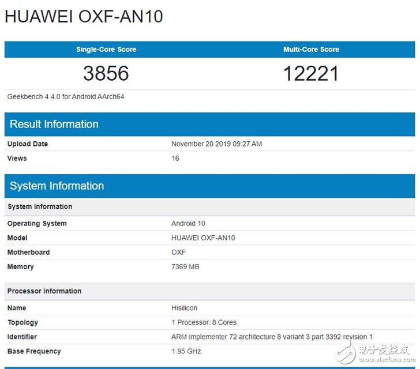Image resolution: width=420 pixels, height=369 pixels.
Task: Click the Result Information section header
Action: [x=210, y=125]
